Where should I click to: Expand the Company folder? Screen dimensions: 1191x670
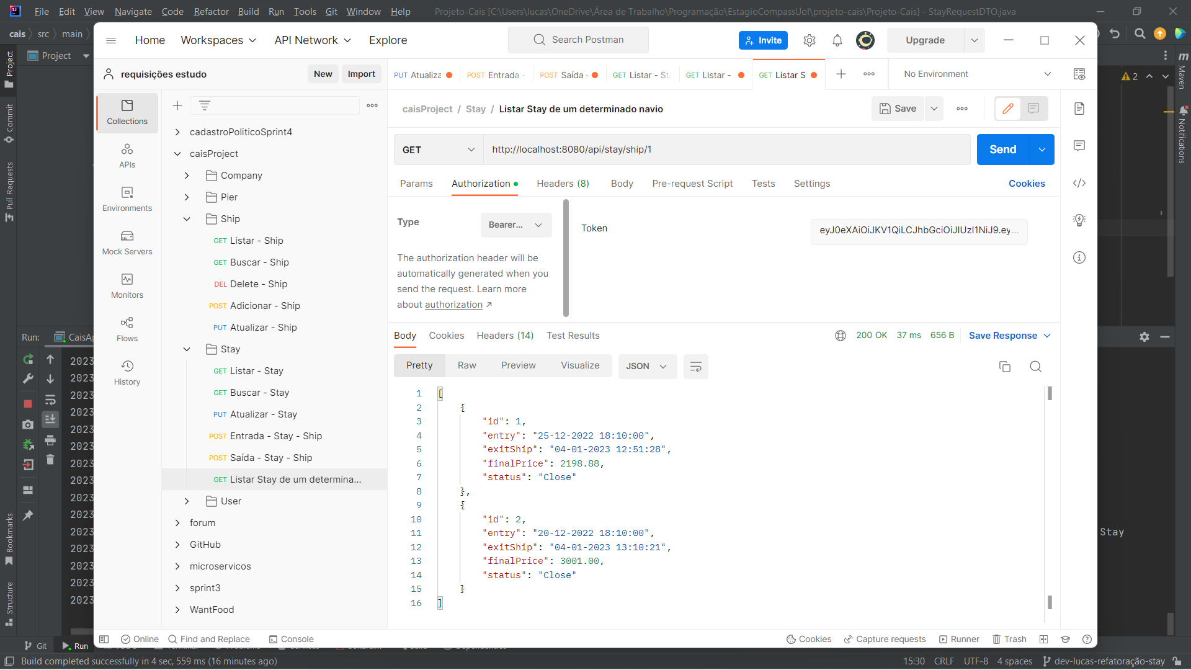tap(186, 175)
